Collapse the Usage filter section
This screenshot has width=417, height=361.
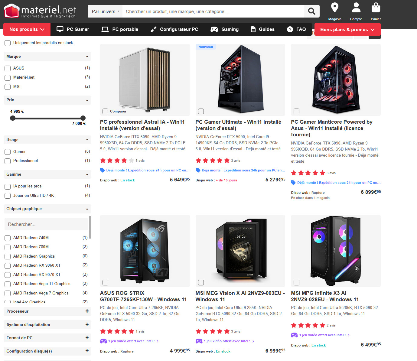(x=87, y=140)
